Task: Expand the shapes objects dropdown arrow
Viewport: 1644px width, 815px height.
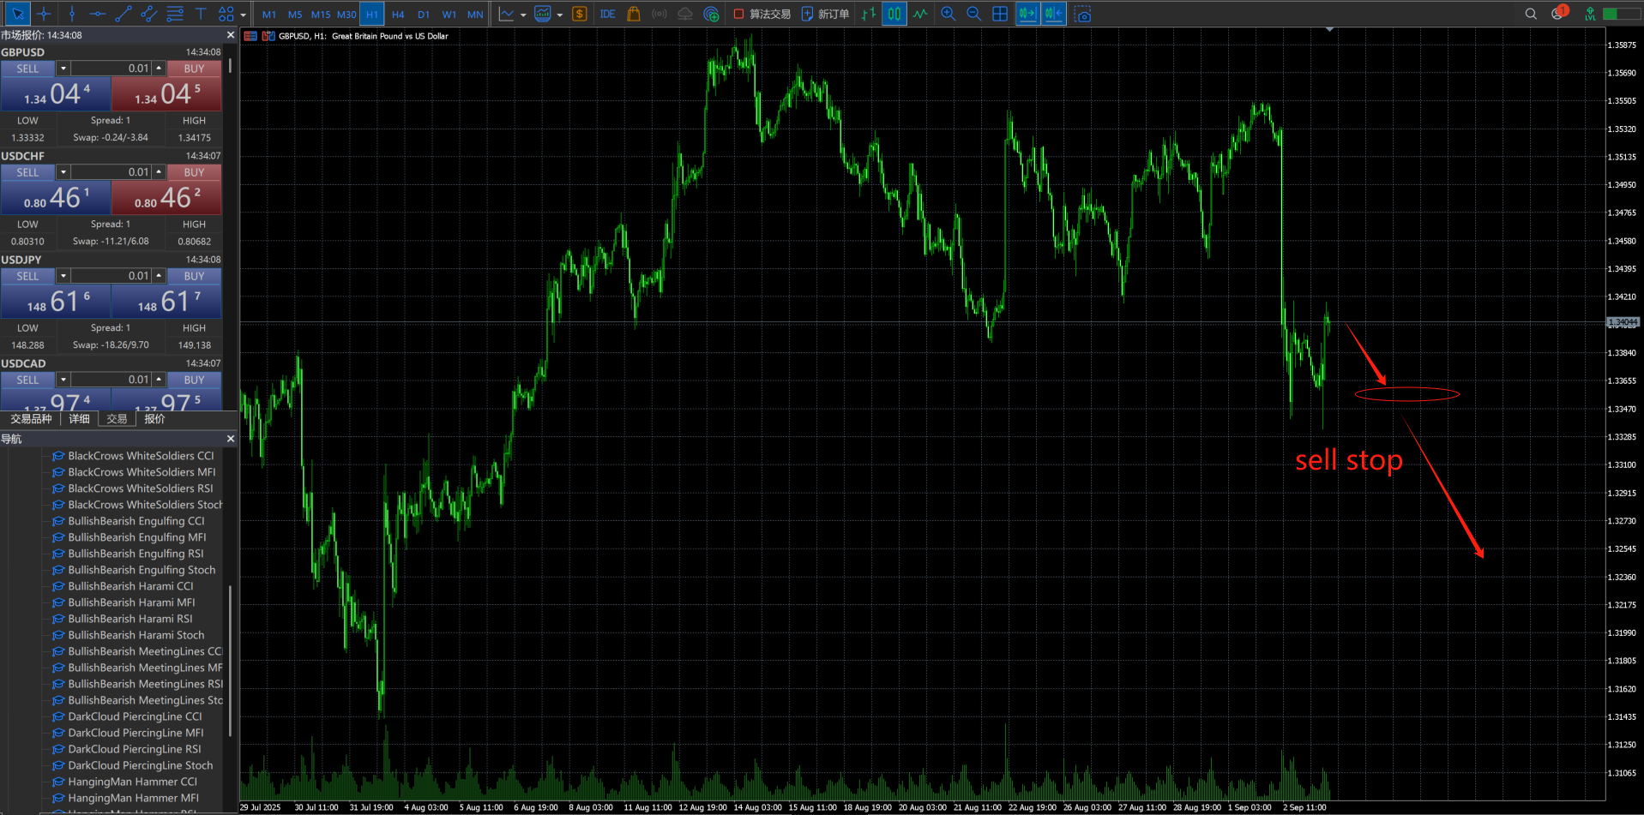Action: tap(244, 15)
